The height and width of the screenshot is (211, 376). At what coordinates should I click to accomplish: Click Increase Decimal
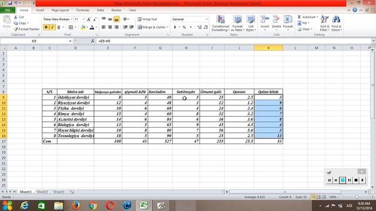click(200, 28)
